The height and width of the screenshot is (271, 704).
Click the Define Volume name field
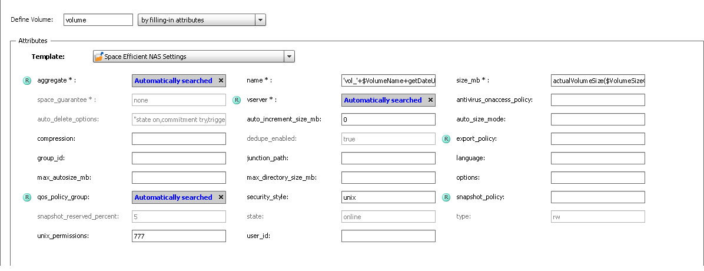(98, 20)
